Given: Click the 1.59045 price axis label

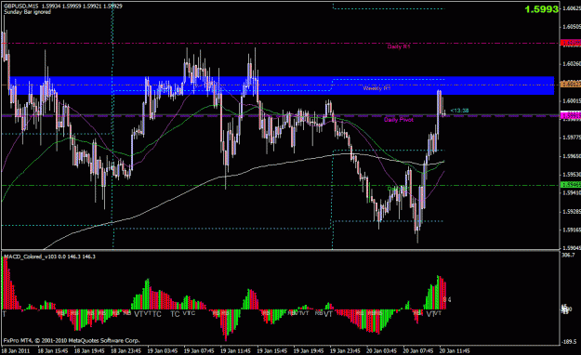Looking at the screenshot, I should tap(572, 248).
